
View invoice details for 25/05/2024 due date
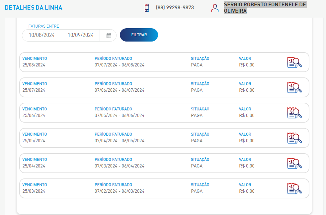294,138
